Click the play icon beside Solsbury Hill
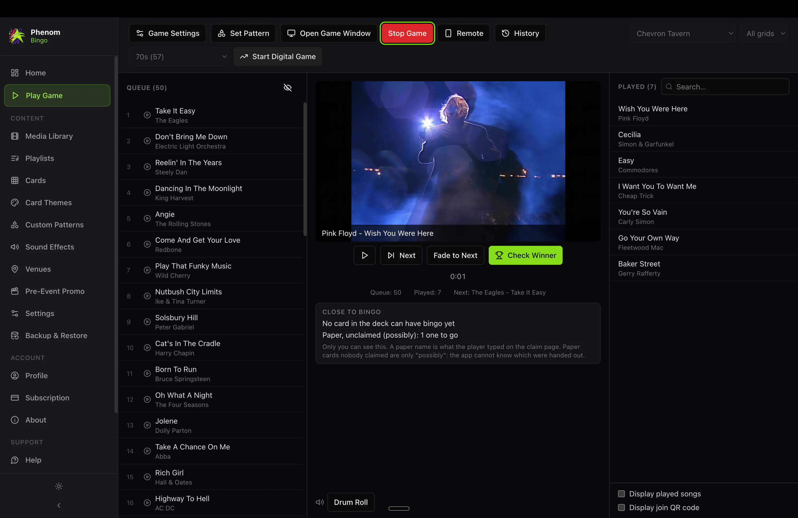This screenshot has width=798, height=518. point(147,322)
